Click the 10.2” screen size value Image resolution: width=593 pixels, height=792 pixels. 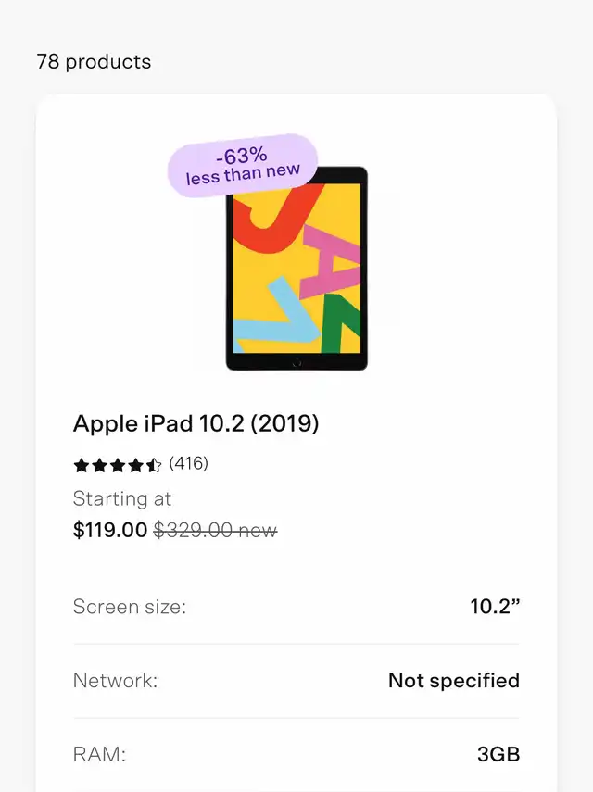click(495, 607)
